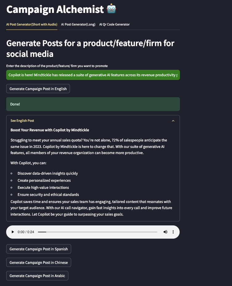Viewport: 232px width, 286px height.
Task: Open the AI Qr Code Generator tab
Action: [114, 25]
